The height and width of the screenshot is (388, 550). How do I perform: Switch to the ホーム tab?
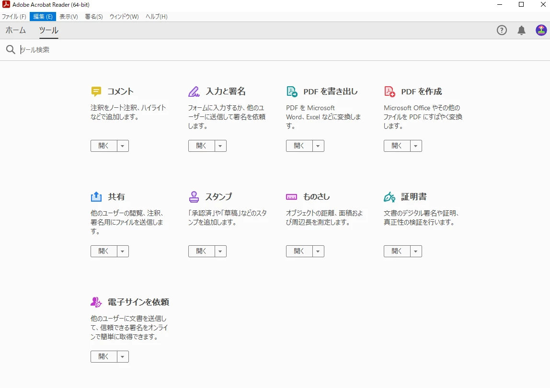tap(15, 30)
